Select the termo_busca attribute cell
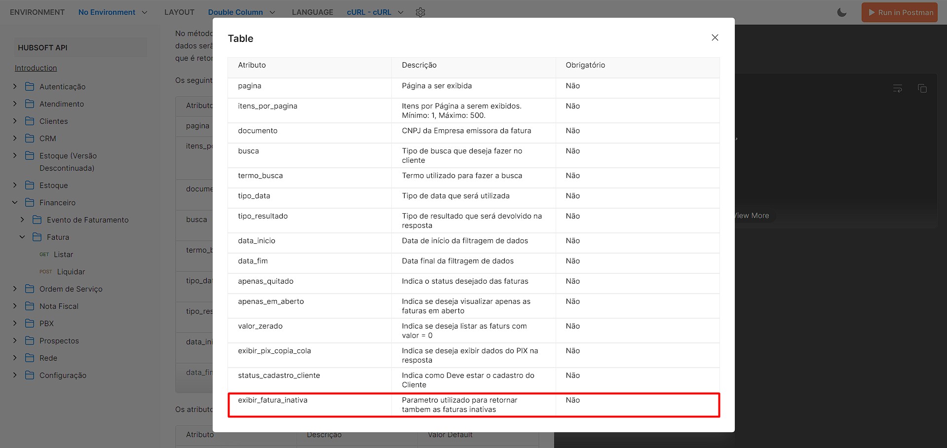The width and height of the screenshot is (947, 448). coord(310,178)
